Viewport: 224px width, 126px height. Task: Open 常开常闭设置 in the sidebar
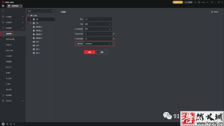pos(10,39)
